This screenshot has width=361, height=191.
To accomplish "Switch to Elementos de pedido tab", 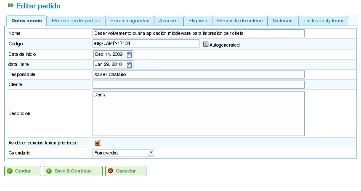I will [x=76, y=21].
